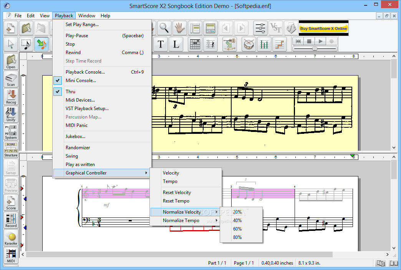This screenshot has height=270, width=401.
Task: Click the MIDI sidebar icon
Action: tap(11, 255)
